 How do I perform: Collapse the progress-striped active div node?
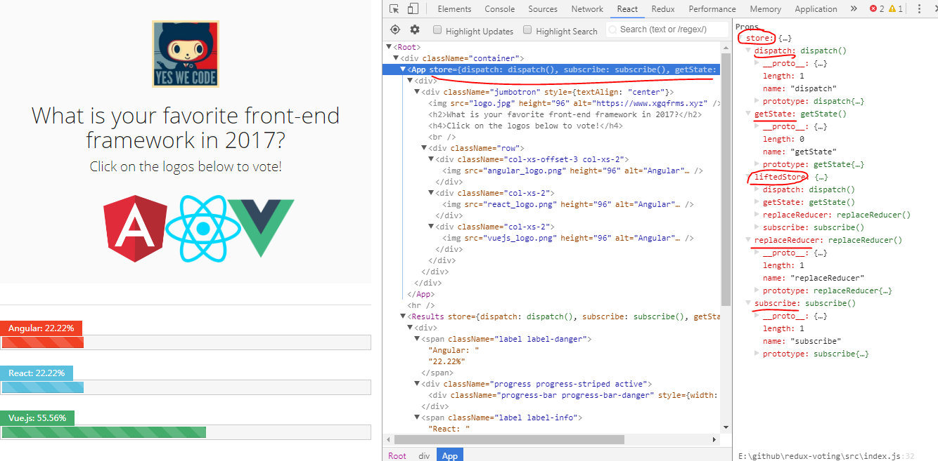point(417,384)
